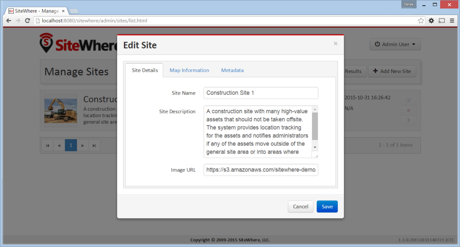This screenshot has height=247, width=460.
Task: Click the Save button
Action: pyautogui.click(x=327, y=206)
